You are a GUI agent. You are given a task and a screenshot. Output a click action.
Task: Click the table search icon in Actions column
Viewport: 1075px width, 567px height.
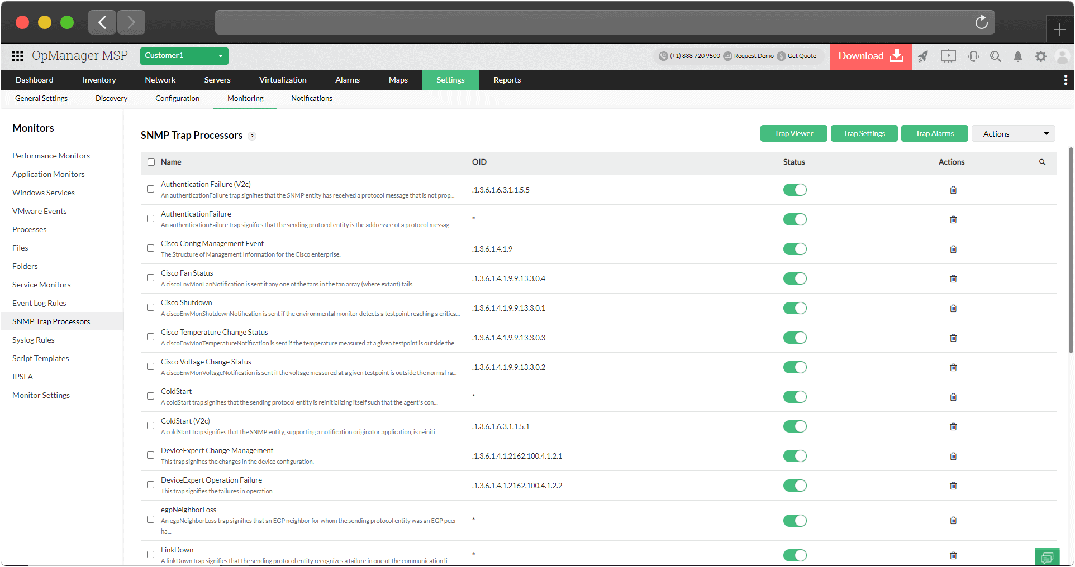1042,162
